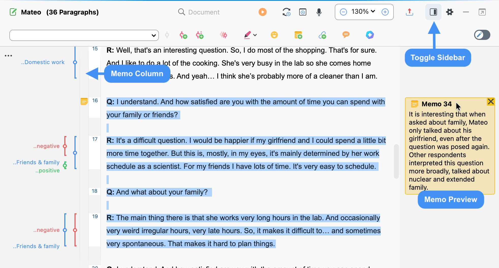Screen dimensions: 499x268
Task: Close Memo 34 preview
Action: pos(491,101)
